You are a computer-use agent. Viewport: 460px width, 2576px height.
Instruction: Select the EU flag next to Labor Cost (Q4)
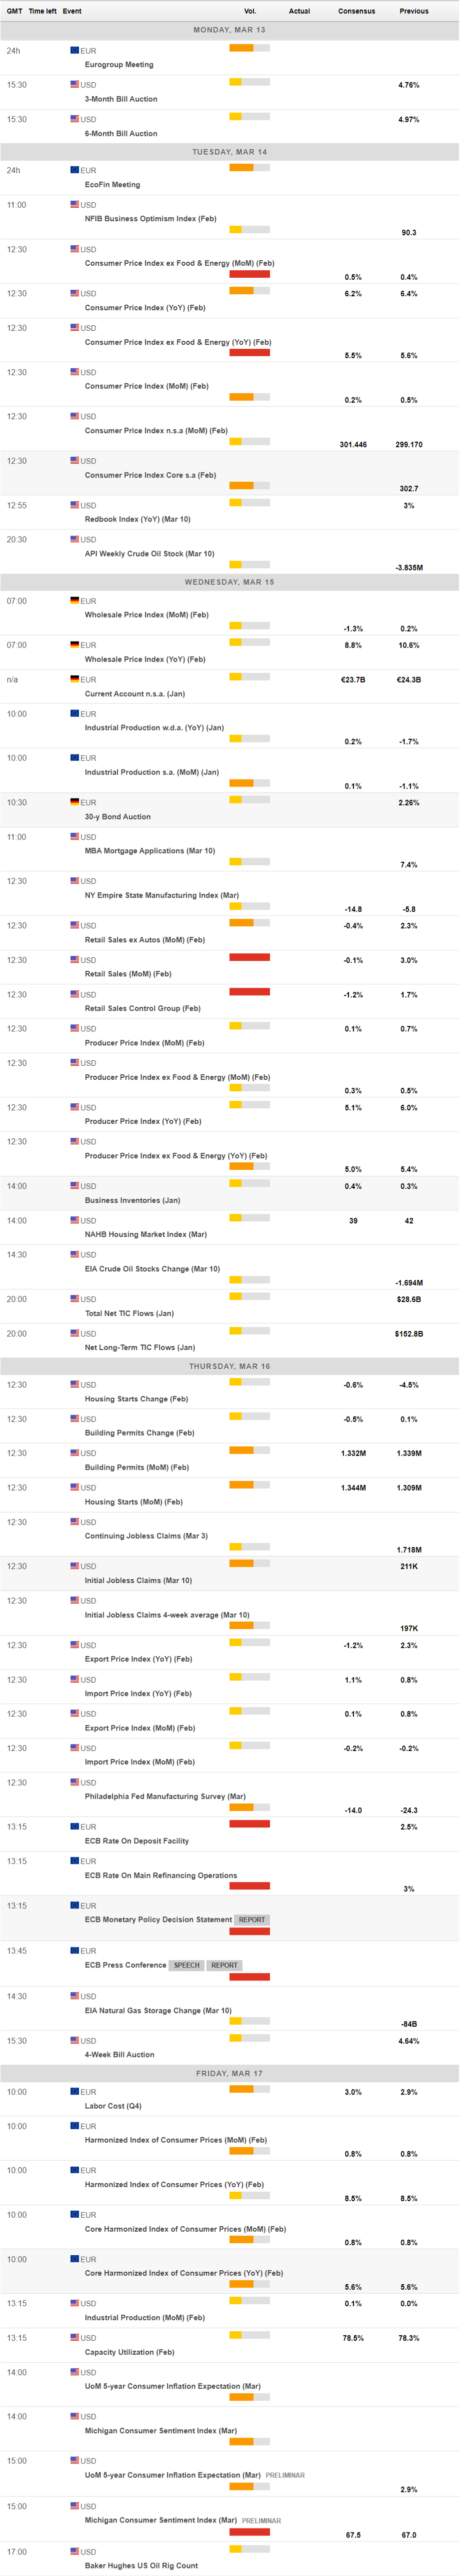click(75, 2091)
